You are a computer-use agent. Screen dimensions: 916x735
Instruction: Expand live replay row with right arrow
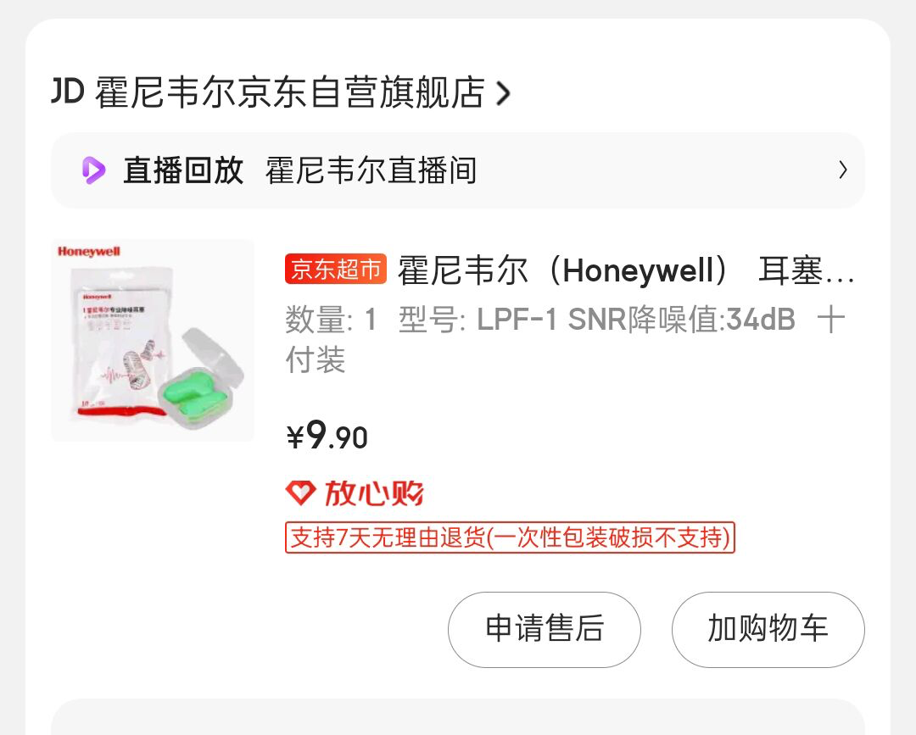842,170
